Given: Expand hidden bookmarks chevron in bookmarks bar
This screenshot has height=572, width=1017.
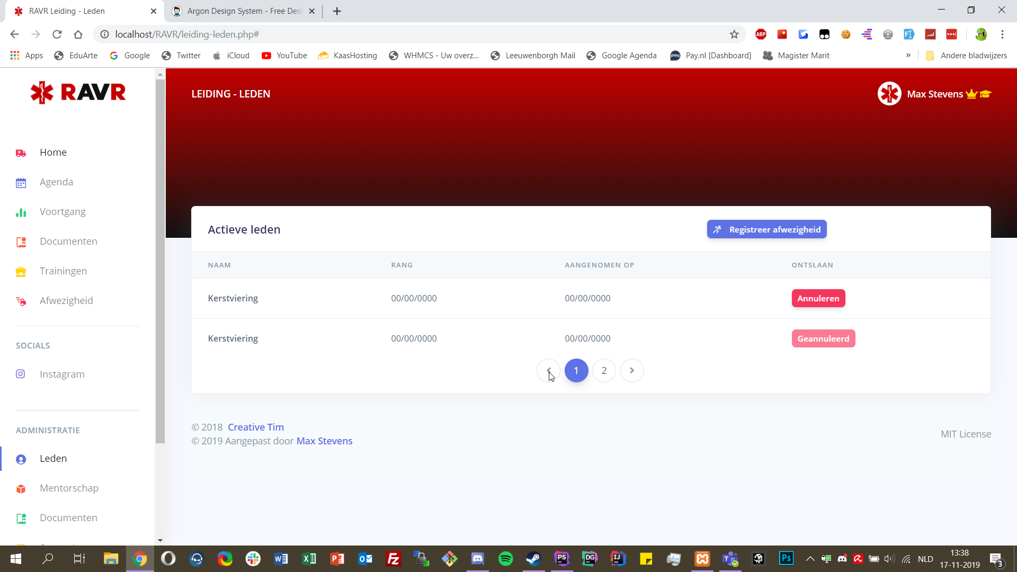Looking at the screenshot, I should point(908,56).
